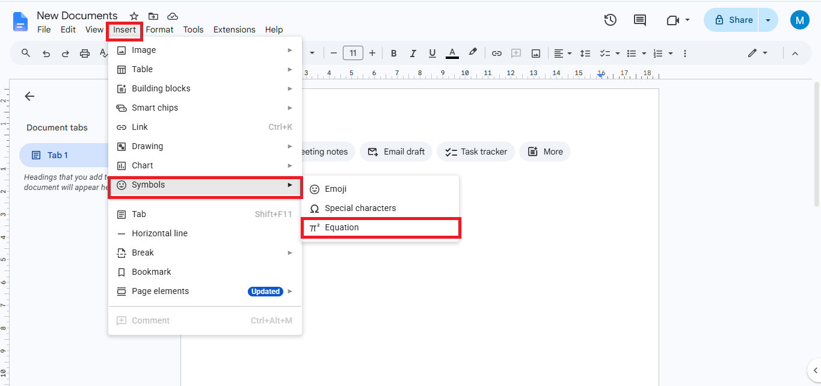Viewport: 821px width, 386px height.
Task: Toggle bold formatting
Action: [x=394, y=54]
